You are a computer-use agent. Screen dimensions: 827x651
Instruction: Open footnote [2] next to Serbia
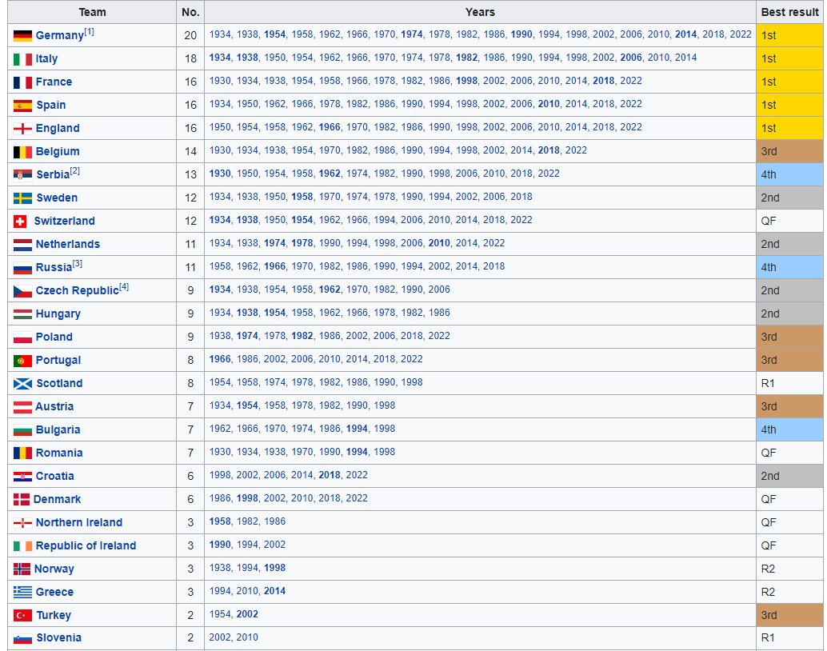point(75,171)
